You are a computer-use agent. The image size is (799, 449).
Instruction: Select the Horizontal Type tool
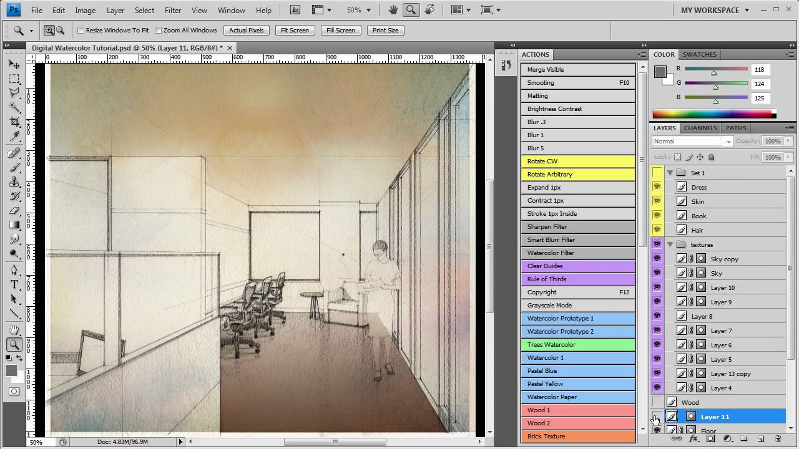15,284
